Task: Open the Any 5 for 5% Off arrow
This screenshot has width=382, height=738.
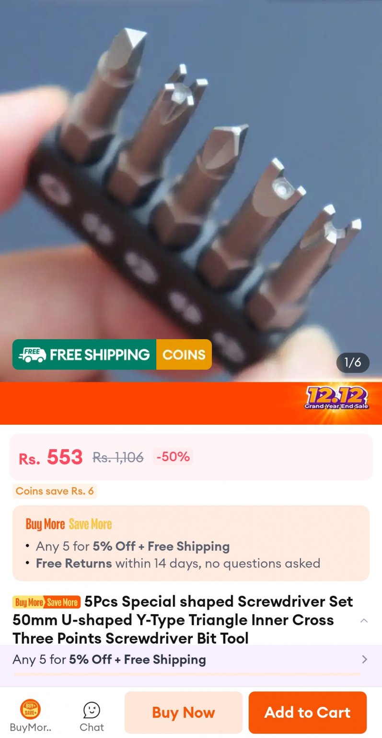Action: 364,659
